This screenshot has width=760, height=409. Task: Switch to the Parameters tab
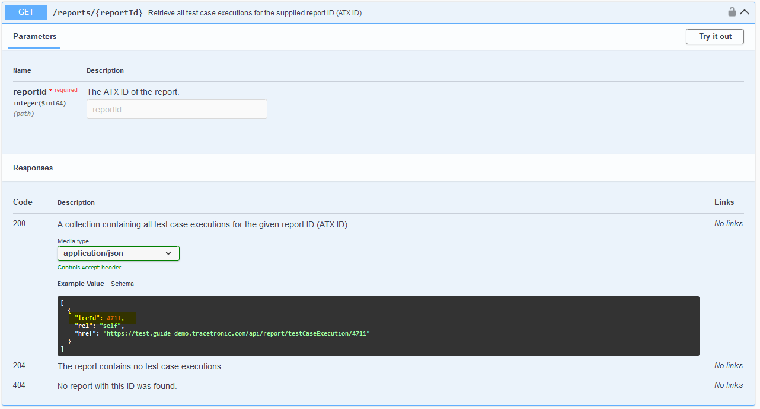click(x=34, y=36)
